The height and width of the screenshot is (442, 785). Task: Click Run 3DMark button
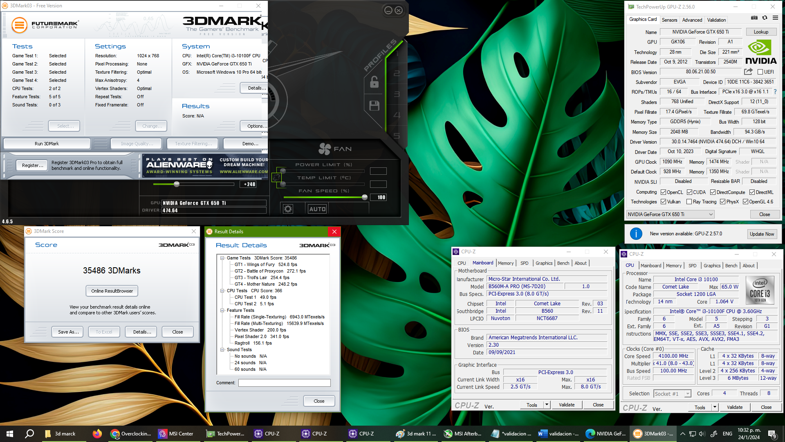[47, 144]
